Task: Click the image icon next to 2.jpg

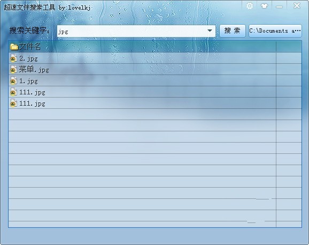Action: tap(13, 58)
